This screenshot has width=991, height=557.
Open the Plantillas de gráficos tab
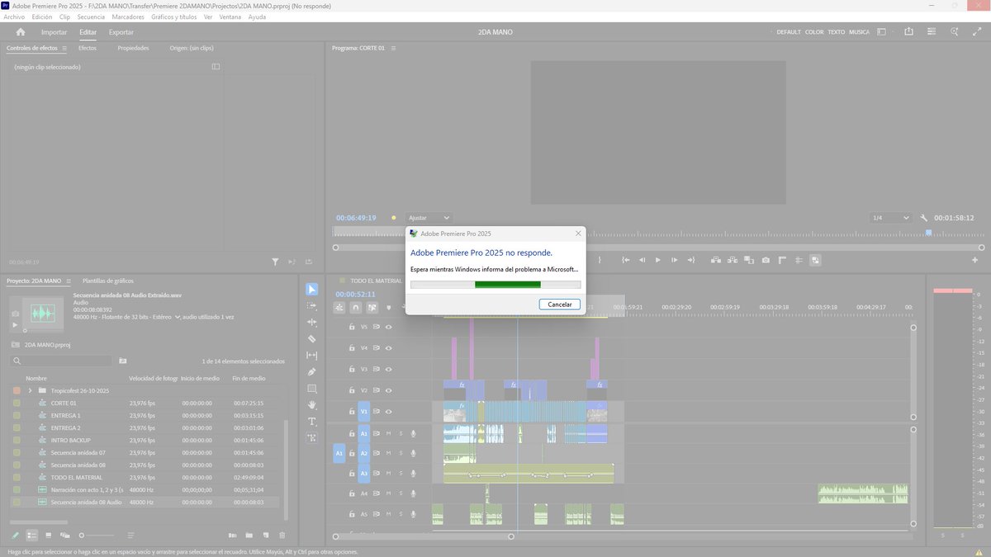coord(108,281)
